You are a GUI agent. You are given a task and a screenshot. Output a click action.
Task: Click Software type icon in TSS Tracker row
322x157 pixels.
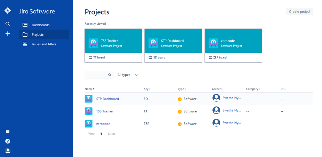(180, 112)
